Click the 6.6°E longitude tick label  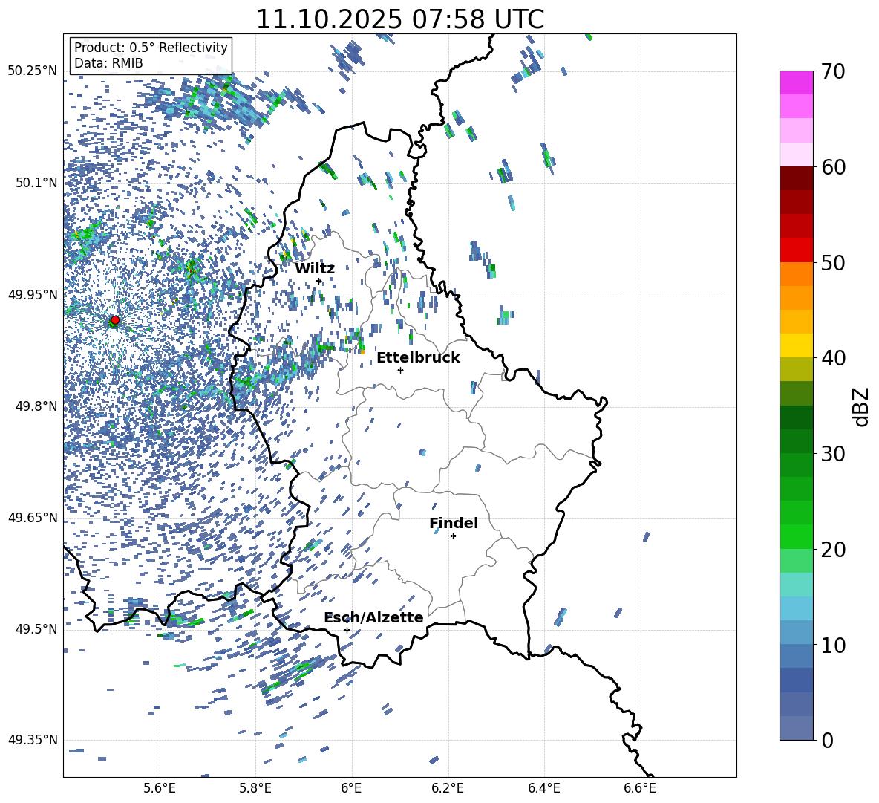(640, 787)
